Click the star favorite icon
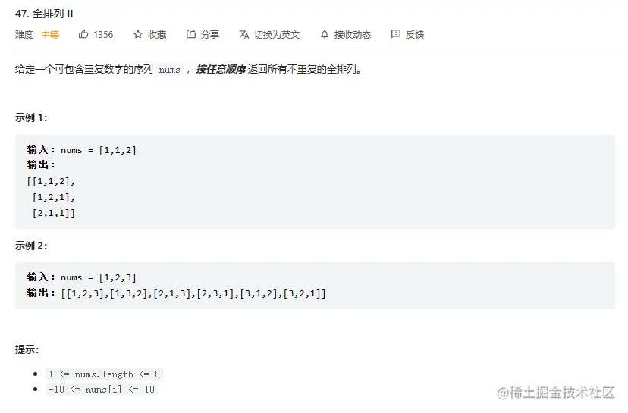628x413 pixels. (138, 34)
